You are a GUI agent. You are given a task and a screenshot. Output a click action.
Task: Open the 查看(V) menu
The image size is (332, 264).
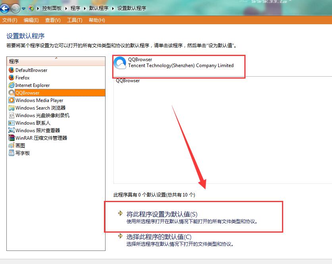[53, 20]
